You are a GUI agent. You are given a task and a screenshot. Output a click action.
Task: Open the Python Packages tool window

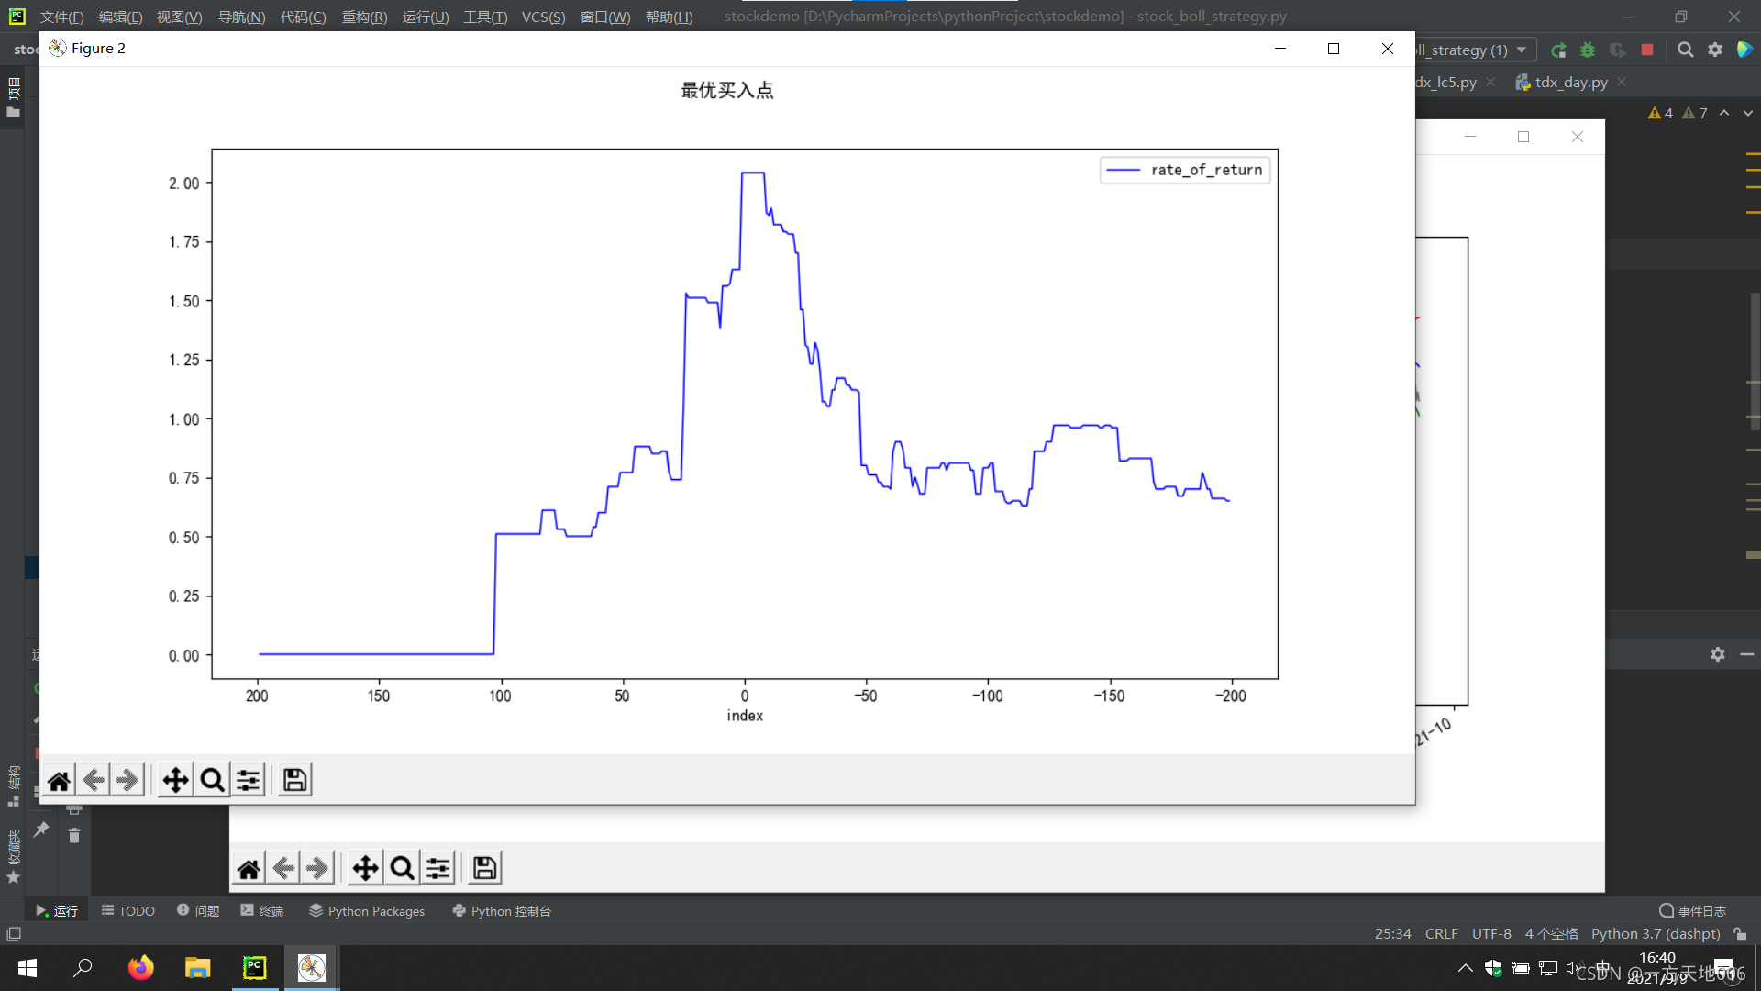click(367, 911)
